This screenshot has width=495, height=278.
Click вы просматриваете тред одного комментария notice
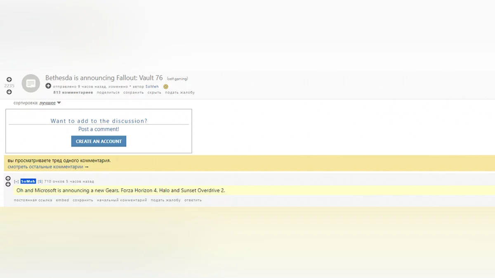pyautogui.click(x=59, y=160)
